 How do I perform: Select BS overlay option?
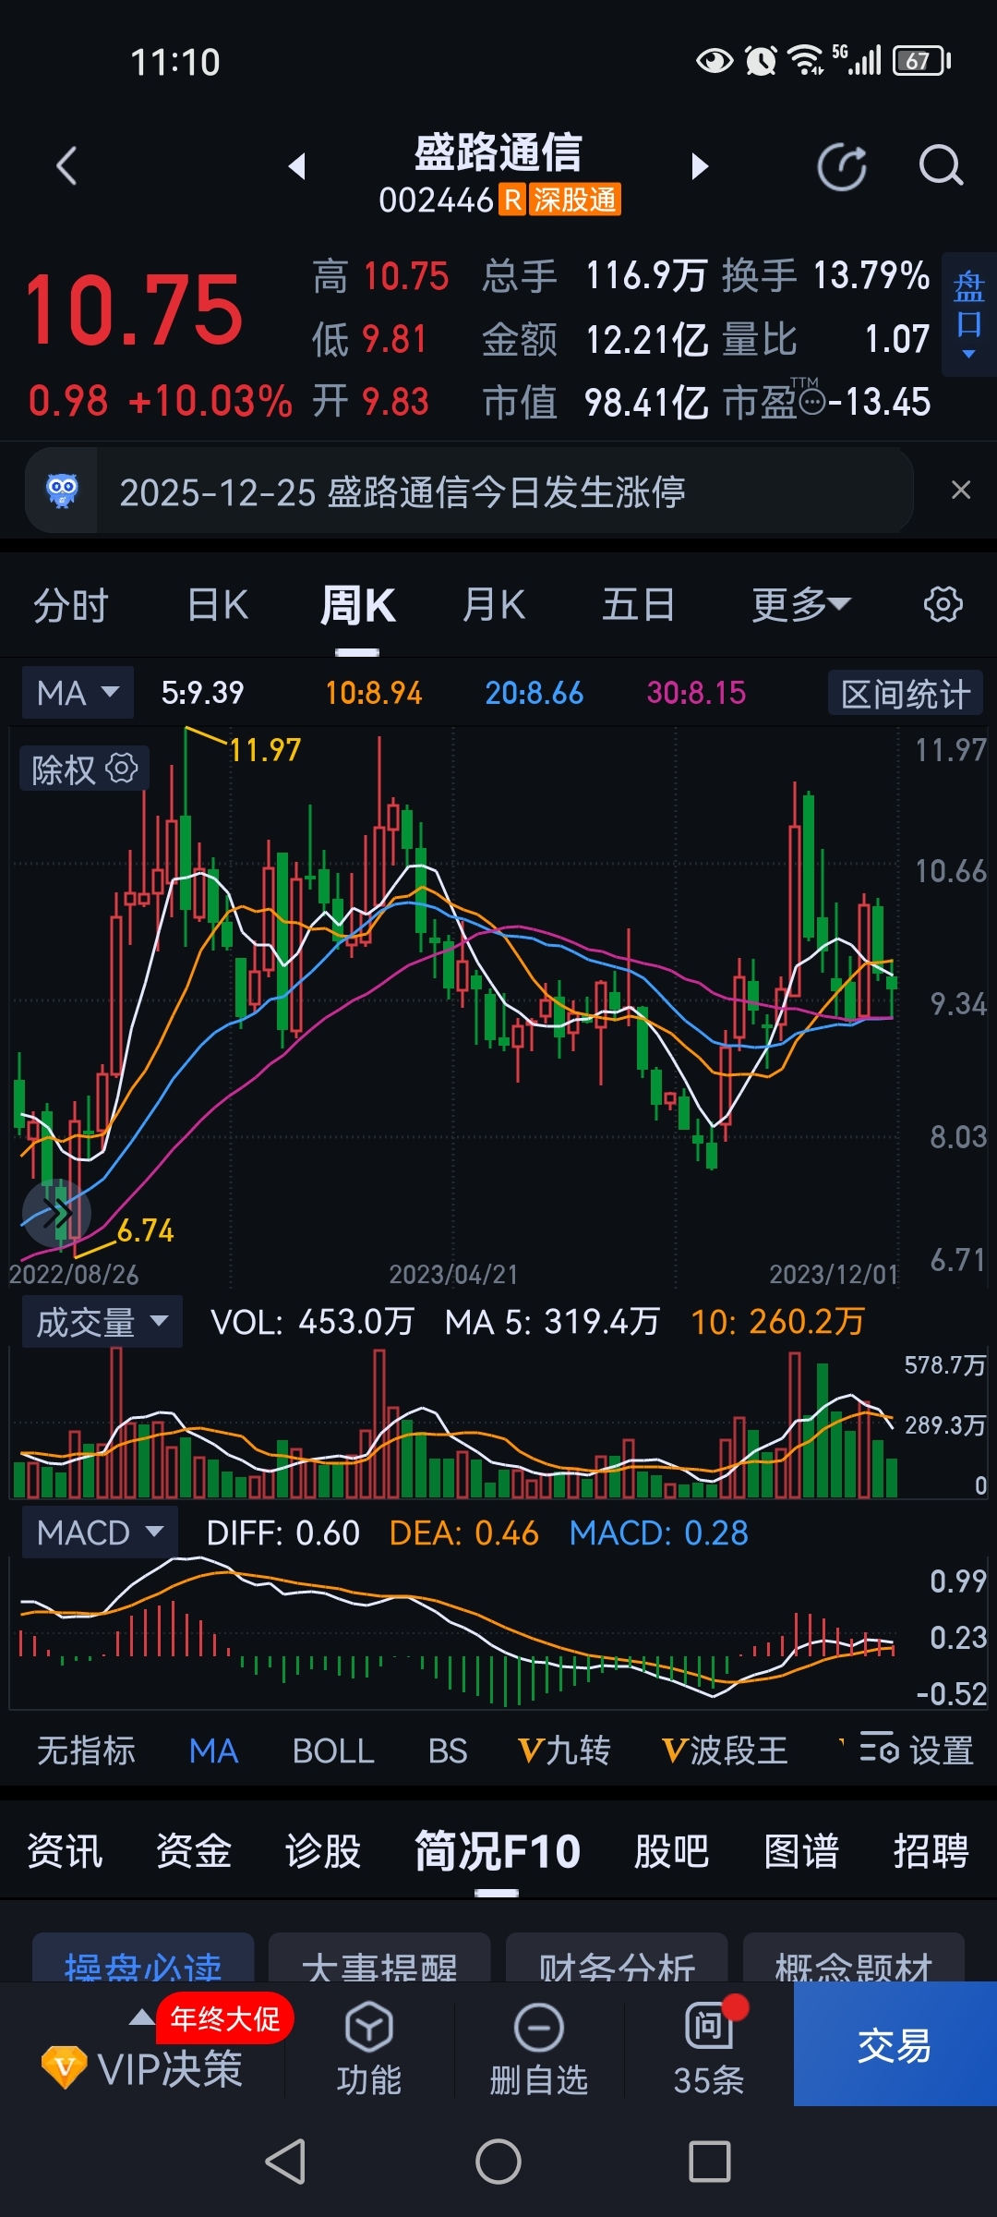pos(448,1751)
